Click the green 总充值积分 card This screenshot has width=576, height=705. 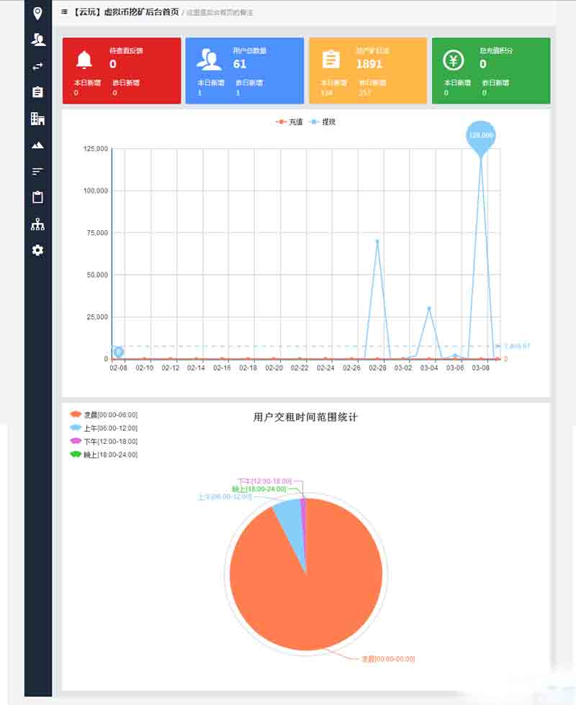[491, 70]
